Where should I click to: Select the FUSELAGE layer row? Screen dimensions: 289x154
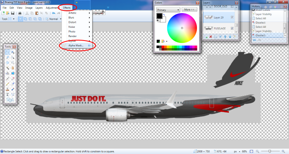218,28
